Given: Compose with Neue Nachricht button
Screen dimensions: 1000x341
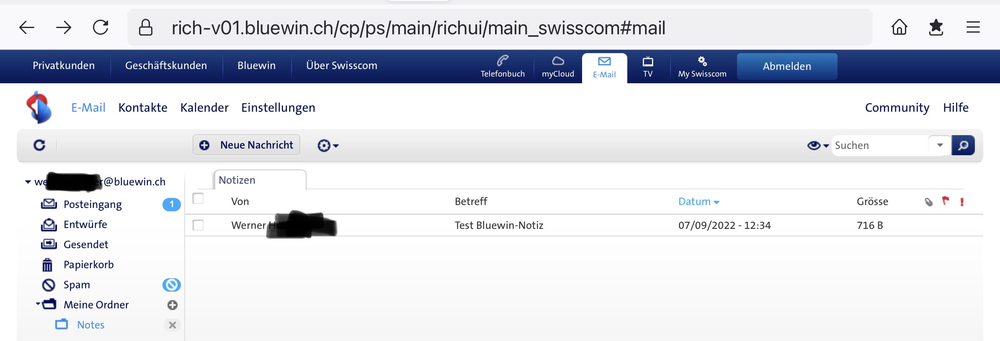Looking at the screenshot, I should pyautogui.click(x=246, y=145).
